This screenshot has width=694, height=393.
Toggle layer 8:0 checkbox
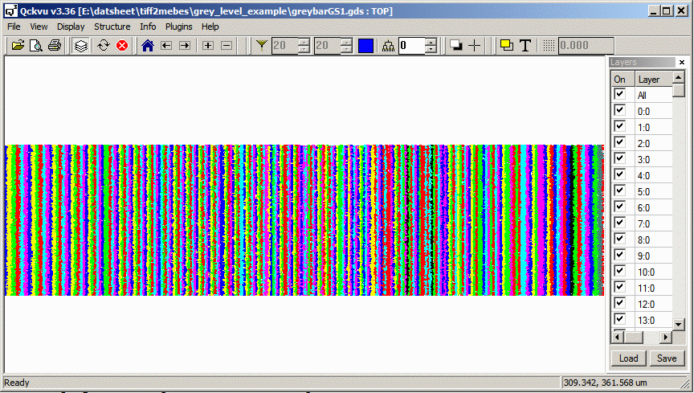(x=619, y=239)
